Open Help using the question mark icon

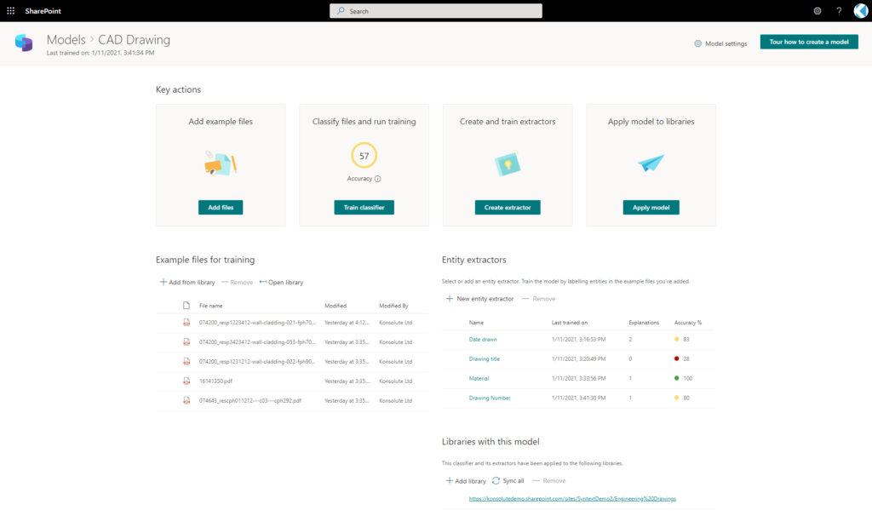click(838, 10)
